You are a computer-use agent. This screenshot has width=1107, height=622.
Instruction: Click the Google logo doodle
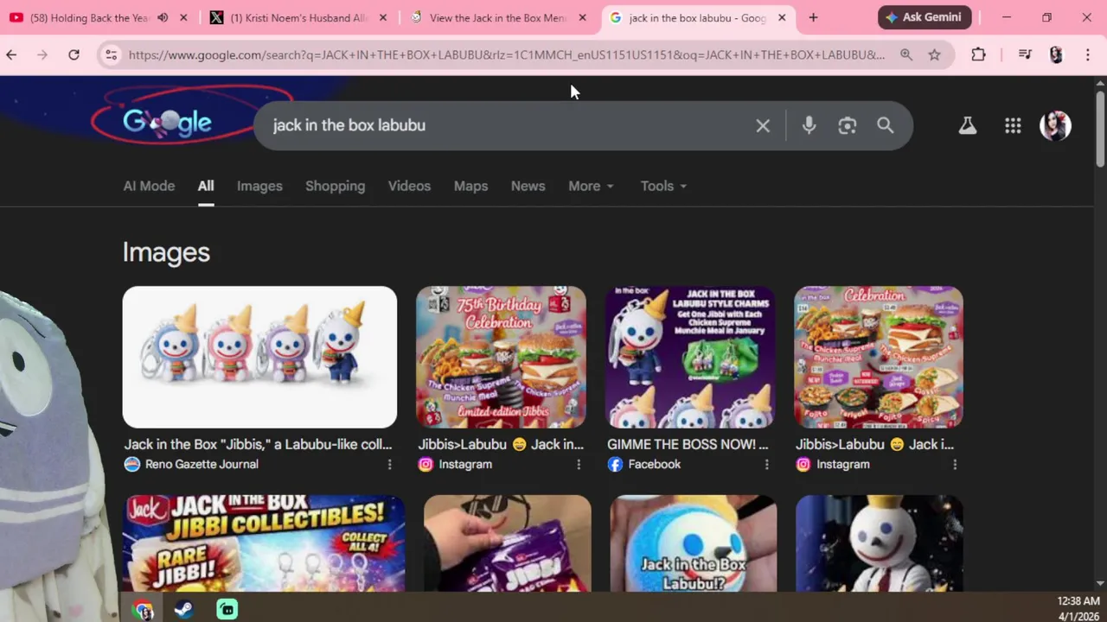tap(168, 123)
